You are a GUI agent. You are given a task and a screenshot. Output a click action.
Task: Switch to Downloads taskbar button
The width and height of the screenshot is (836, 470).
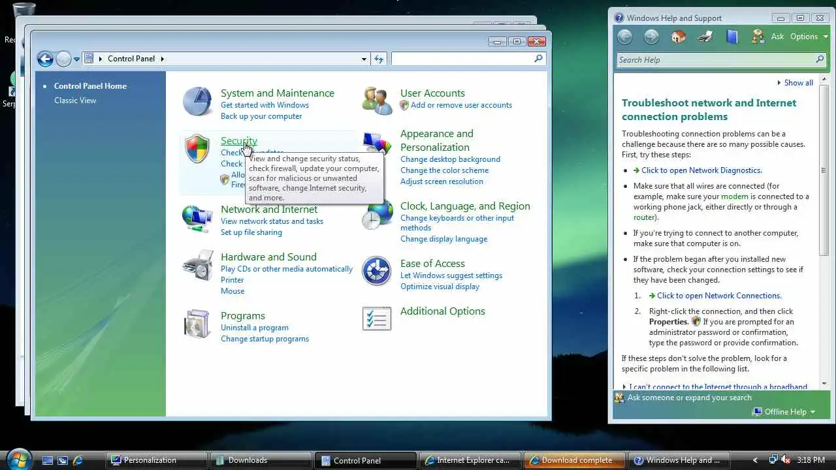261,460
